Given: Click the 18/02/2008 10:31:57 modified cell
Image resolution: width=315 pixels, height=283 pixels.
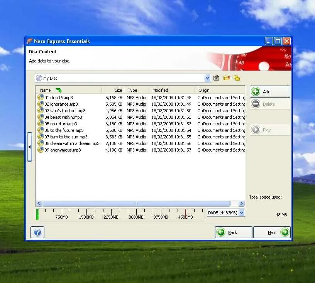Looking at the screenshot, I should (x=171, y=150).
